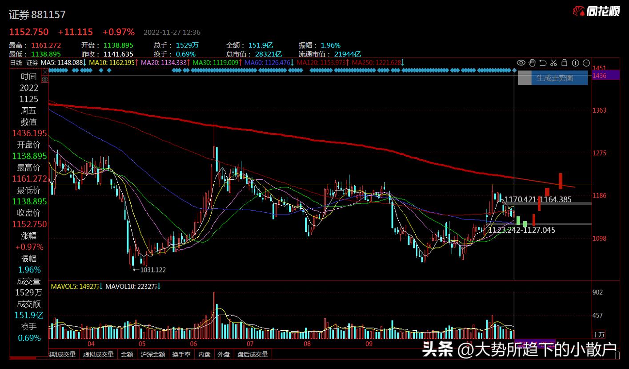Switch to the 沪深金额 tab

(152, 354)
